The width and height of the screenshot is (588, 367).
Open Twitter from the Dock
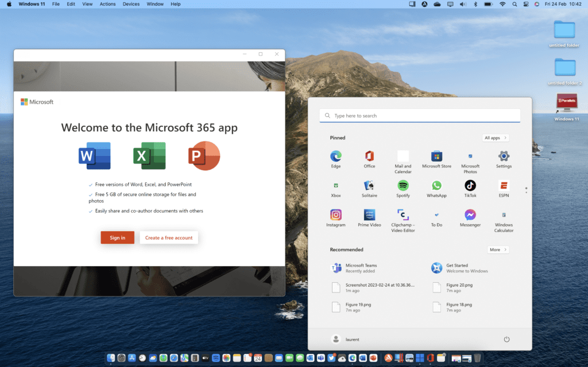(x=331, y=358)
